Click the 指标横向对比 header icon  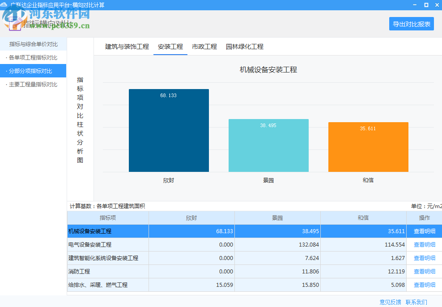[x=16, y=24]
